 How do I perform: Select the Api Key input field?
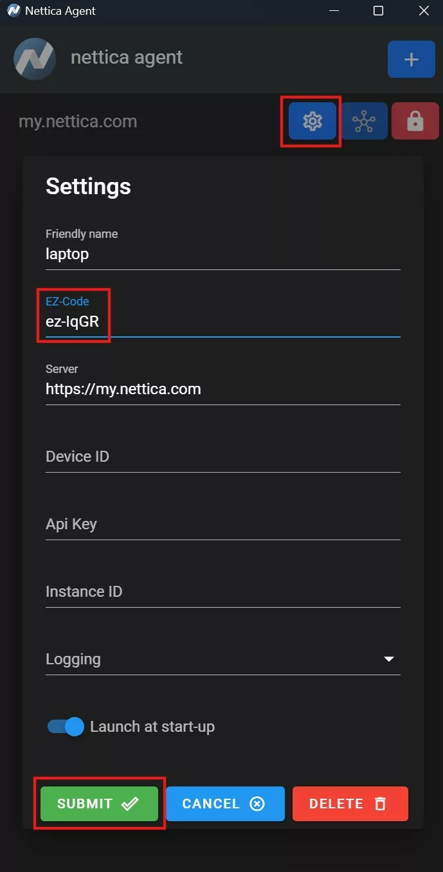(x=222, y=524)
